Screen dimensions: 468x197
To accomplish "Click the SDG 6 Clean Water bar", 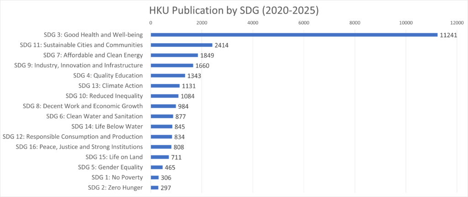I will tap(162, 116).
